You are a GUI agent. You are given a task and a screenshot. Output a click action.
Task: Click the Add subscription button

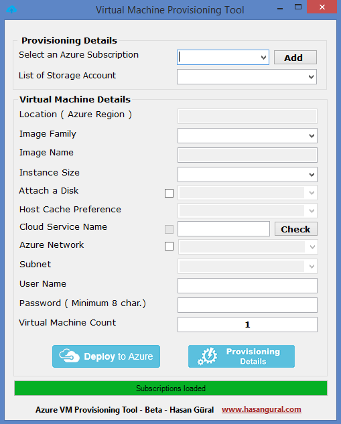click(x=295, y=58)
